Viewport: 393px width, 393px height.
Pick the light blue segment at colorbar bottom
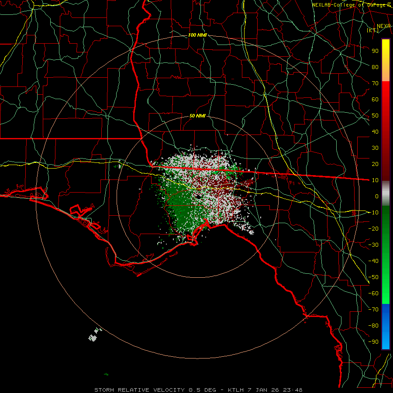386,341
